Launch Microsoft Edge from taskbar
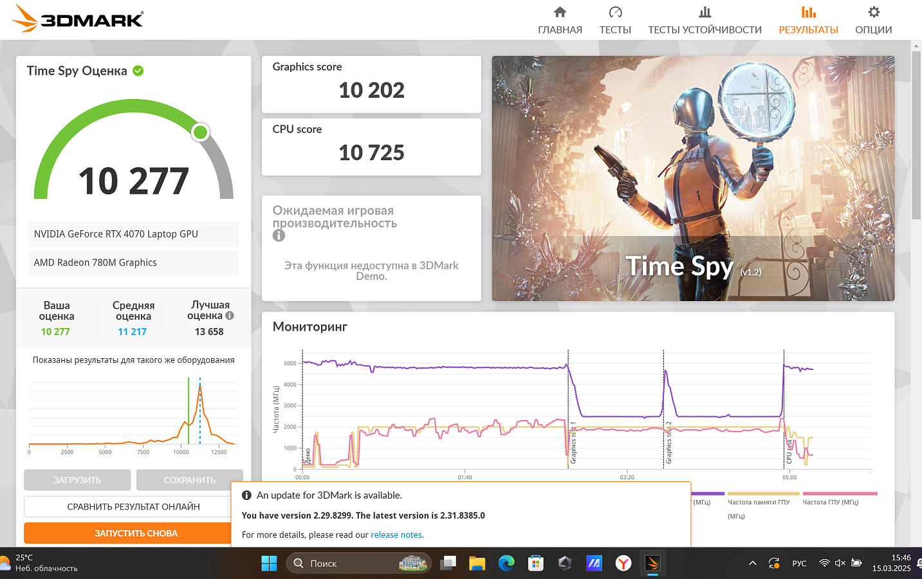The image size is (922, 579). [x=506, y=564]
